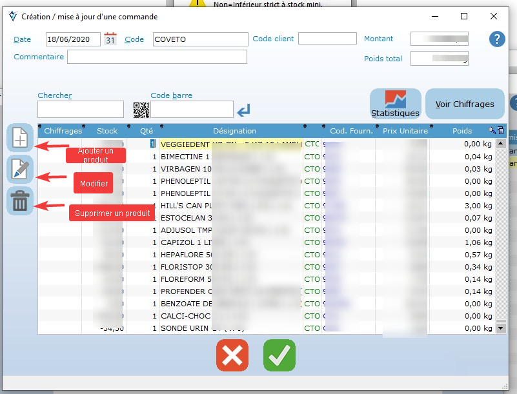Screen dimensions: 517x394
Task: Select the ADJUSOL TMP row
Action: pos(267,230)
